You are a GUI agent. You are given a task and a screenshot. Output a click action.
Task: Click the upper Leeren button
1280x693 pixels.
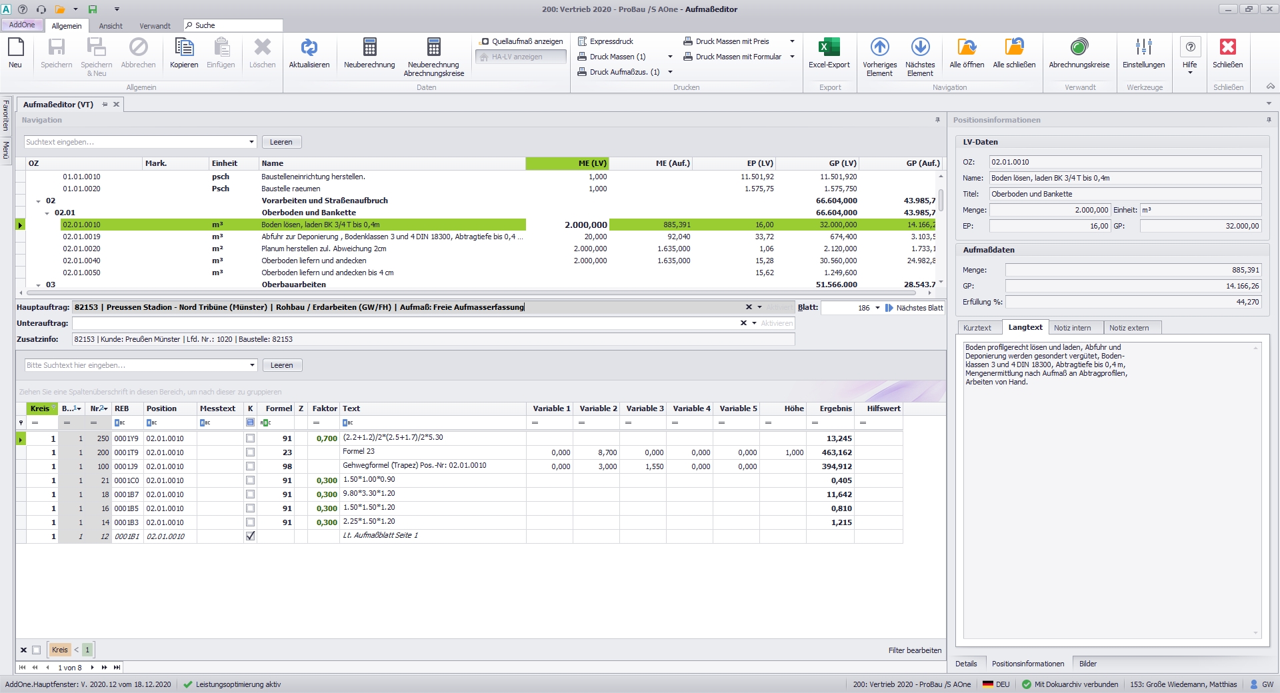click(x=281, y=142)
